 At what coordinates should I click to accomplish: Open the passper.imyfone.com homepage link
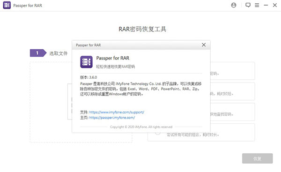tap(112, 118)
